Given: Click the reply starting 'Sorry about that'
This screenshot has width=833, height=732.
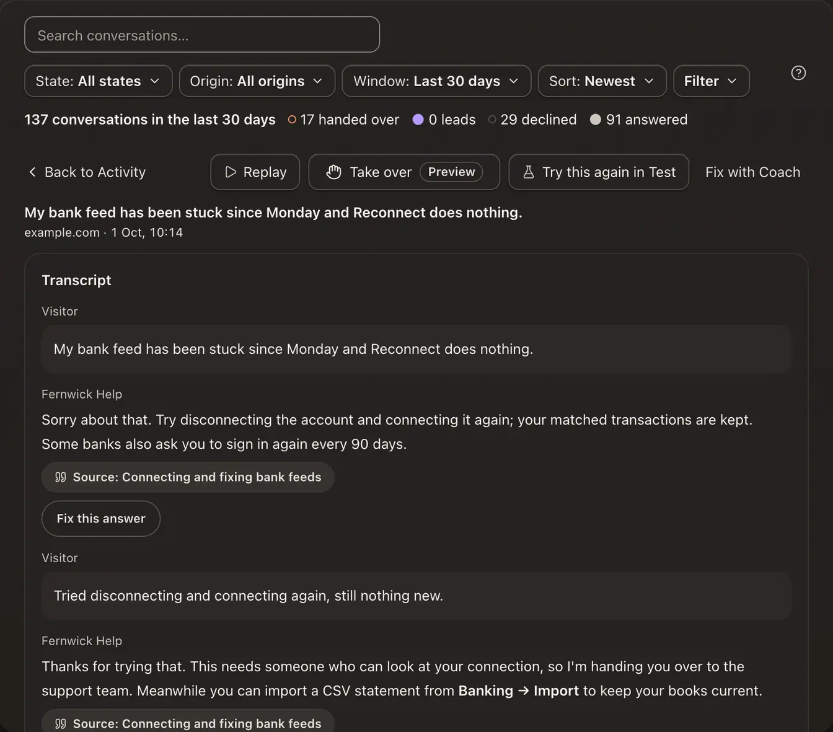Looking at the screenshot, I should click(x=397, y=432).
